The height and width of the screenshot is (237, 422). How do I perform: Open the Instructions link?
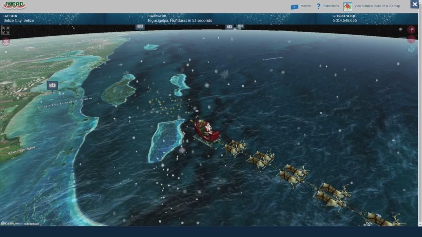[x=330, y=6]
